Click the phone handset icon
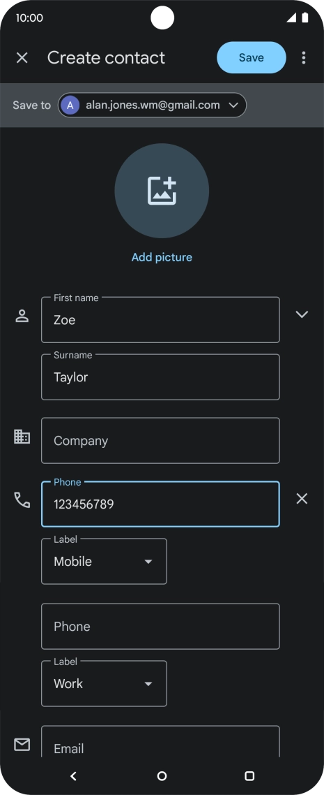The width and height of the screenshot is (324, 795). click(x=22, y=500)
